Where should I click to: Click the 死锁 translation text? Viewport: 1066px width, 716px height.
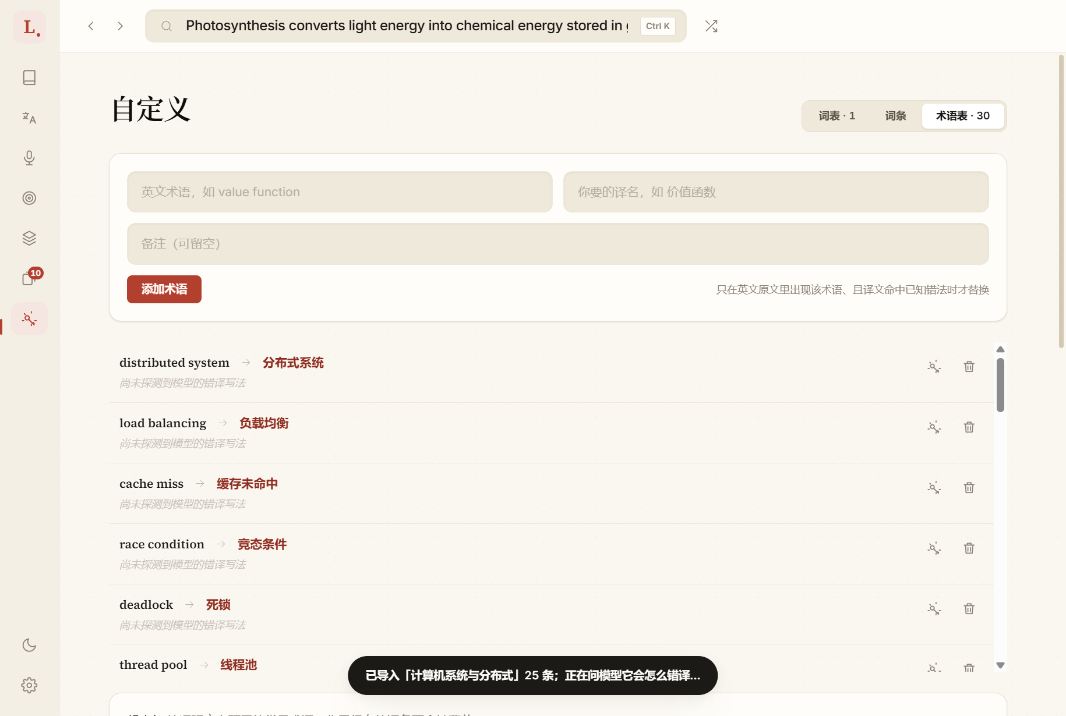pos(218,605)
